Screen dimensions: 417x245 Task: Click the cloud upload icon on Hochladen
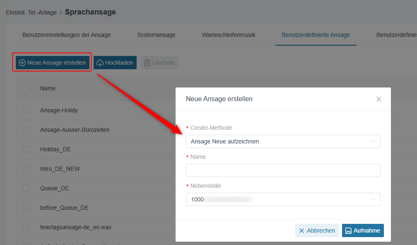tap(100, 63)
